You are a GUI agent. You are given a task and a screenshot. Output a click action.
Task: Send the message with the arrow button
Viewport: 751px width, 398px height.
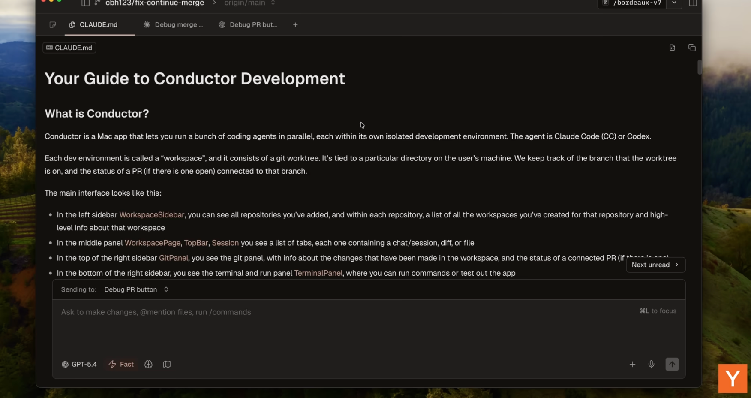click(x=672, y=364)
